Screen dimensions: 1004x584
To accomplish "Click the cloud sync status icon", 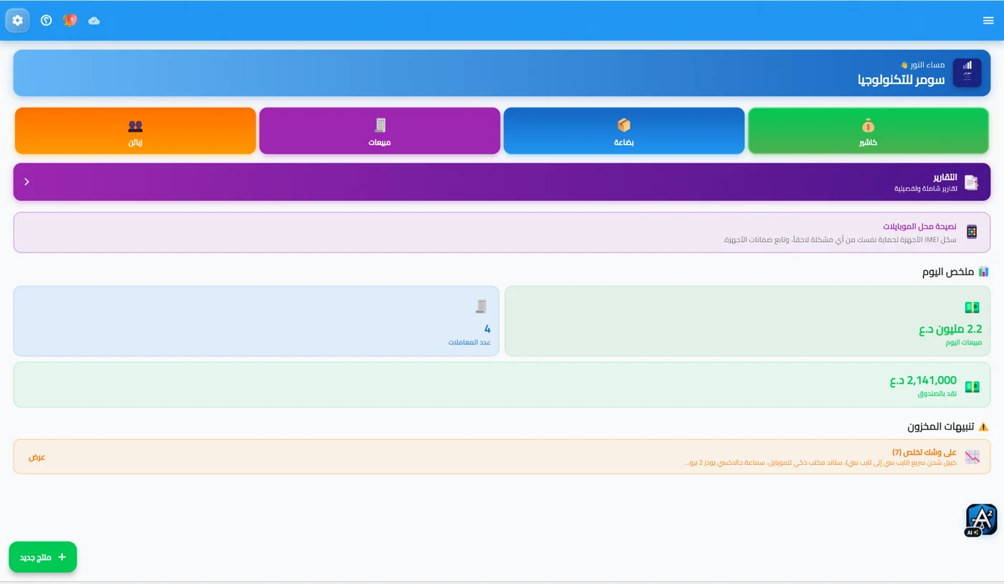I will [94, 21].
